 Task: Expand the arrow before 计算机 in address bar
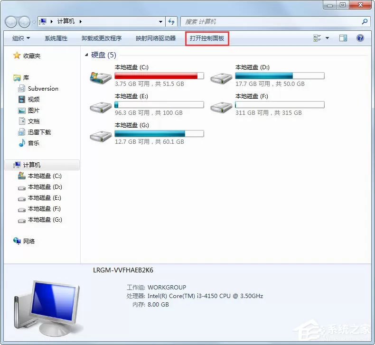[52, 21]
